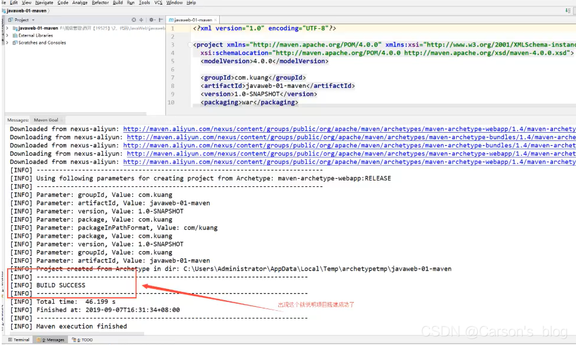Switch to the Terminal tool window
The width and height of the screenshot is (576, 345).
click(x=18, y=340)
